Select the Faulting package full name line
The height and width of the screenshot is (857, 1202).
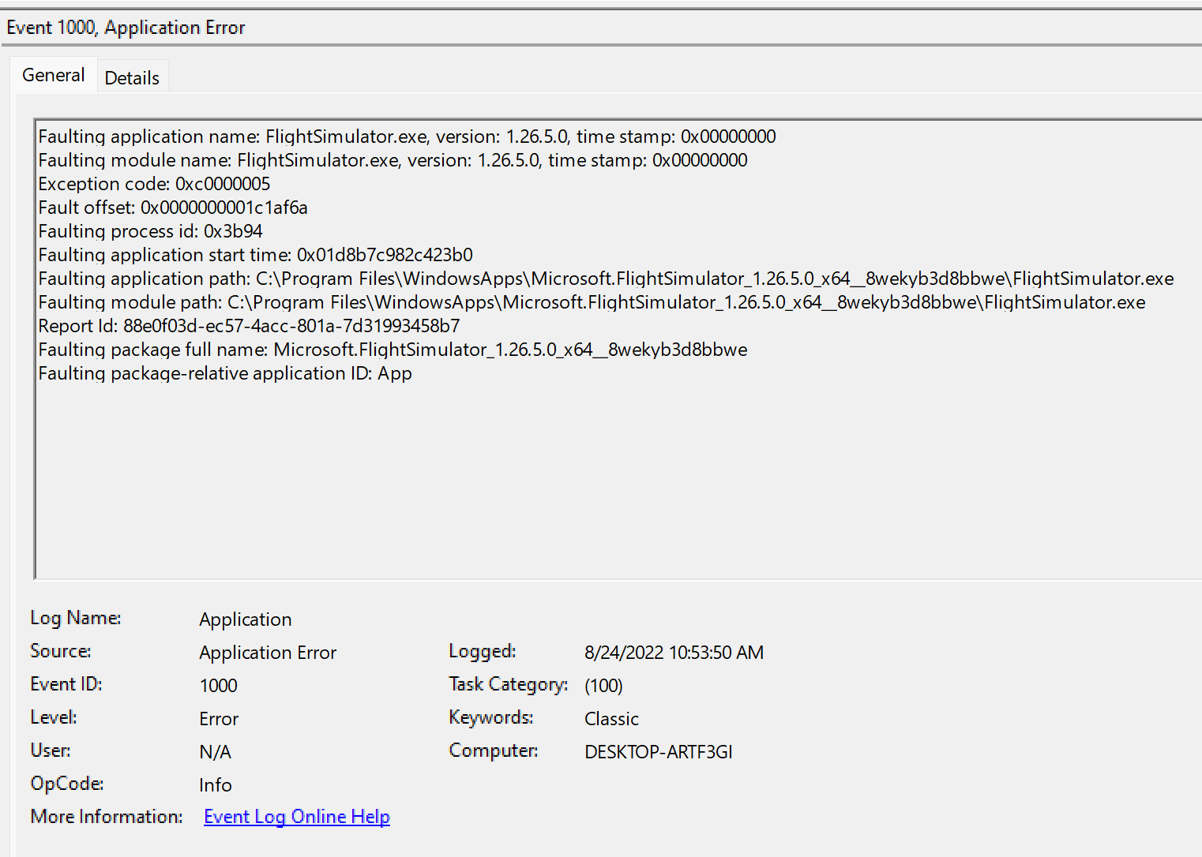click(x=393, y=349)
